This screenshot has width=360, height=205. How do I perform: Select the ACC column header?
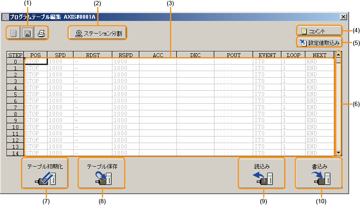pyautogui.click(x=158, y=55)
